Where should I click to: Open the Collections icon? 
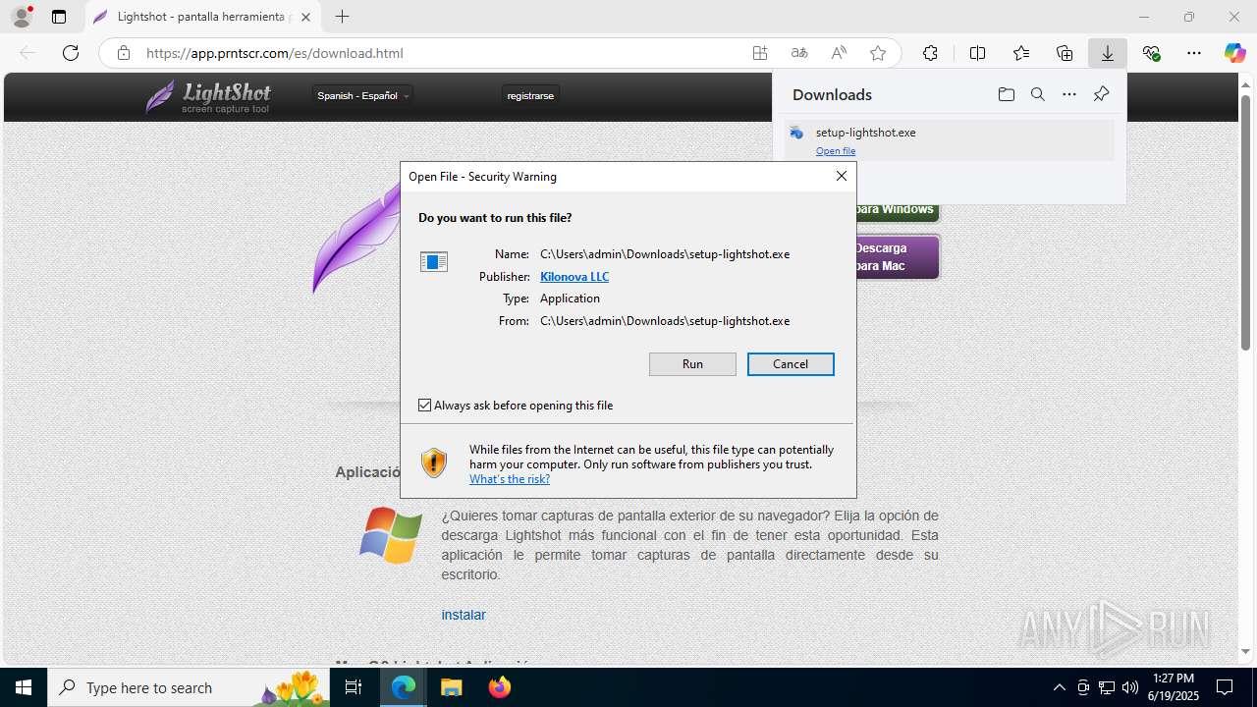point(1065,53)
